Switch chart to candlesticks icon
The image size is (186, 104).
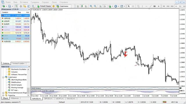coord(82,6)
